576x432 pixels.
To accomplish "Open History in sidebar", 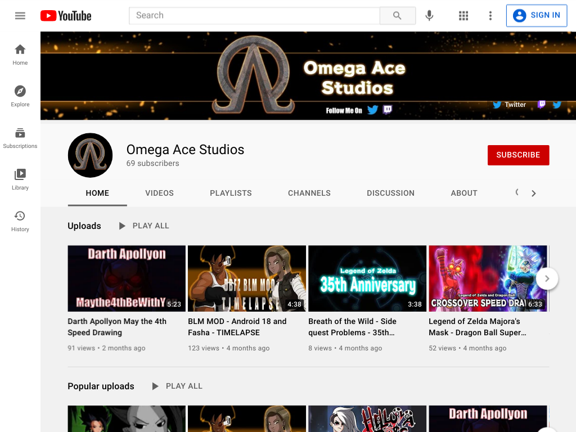I will pyautogui.click(x=20, y=221).
